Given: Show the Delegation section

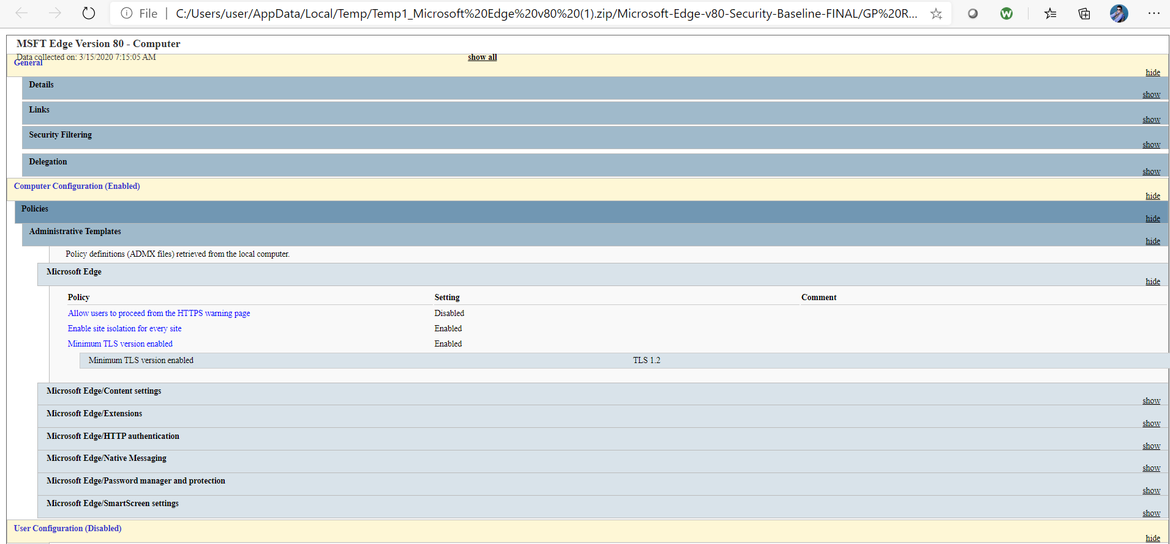Looking at the screenshot, I should (1151, 172).
